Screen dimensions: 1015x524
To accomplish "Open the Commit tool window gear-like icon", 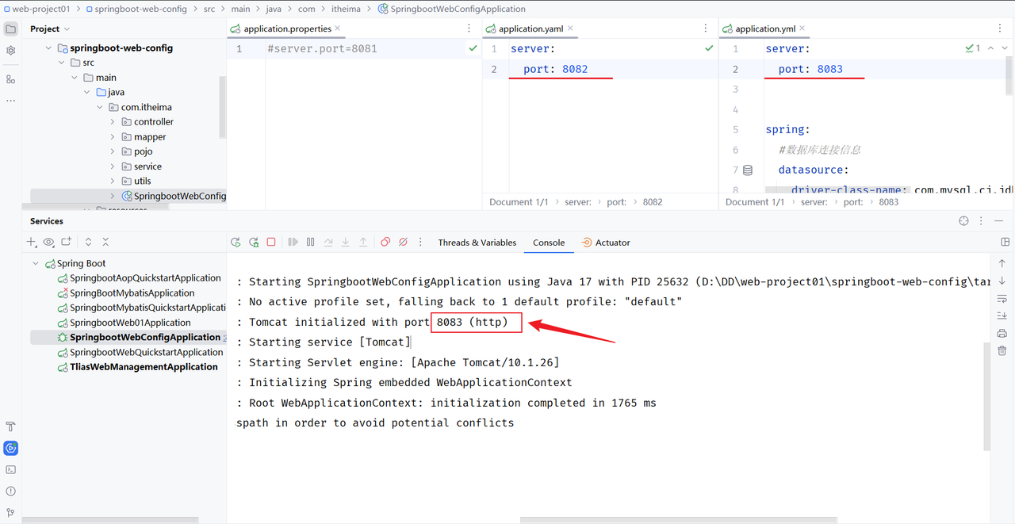I will click(10, 50).
